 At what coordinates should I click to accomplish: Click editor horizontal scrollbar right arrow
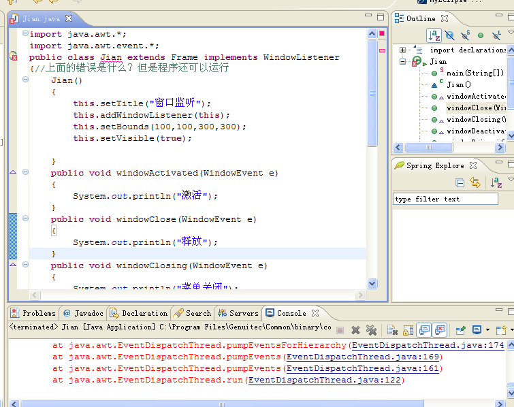360,295
